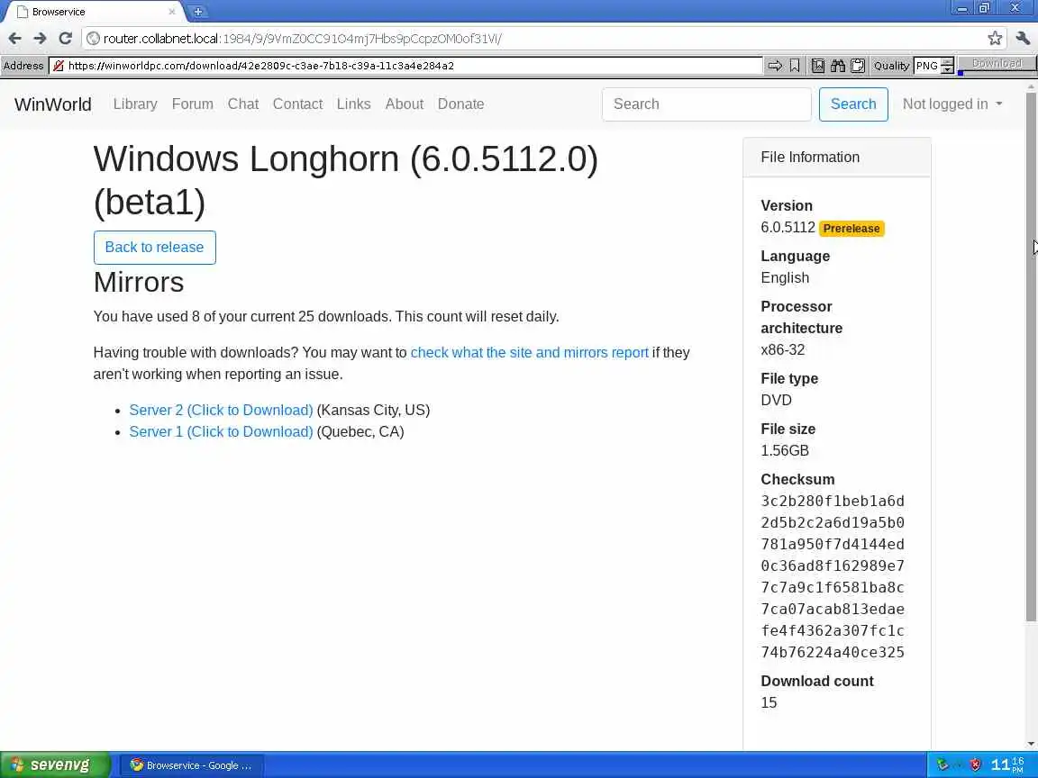Click the Browservice Address field with winworldpc URL

(405, 66)
